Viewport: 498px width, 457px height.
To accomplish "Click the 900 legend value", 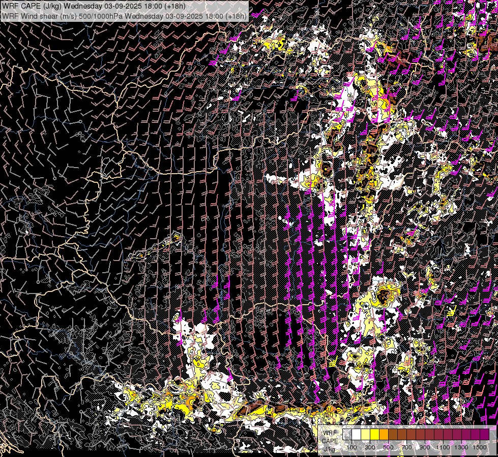I will pyautogui.click(x=425, y=447).
